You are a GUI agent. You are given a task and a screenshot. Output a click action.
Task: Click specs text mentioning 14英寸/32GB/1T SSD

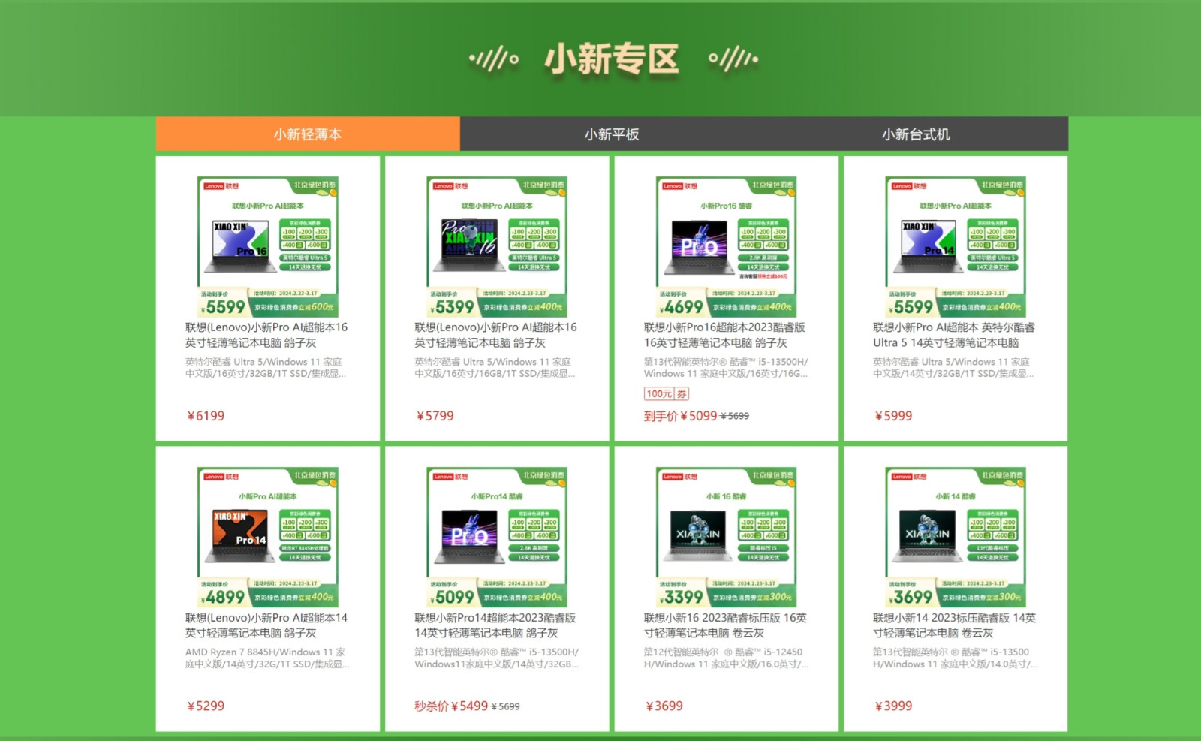953,368
